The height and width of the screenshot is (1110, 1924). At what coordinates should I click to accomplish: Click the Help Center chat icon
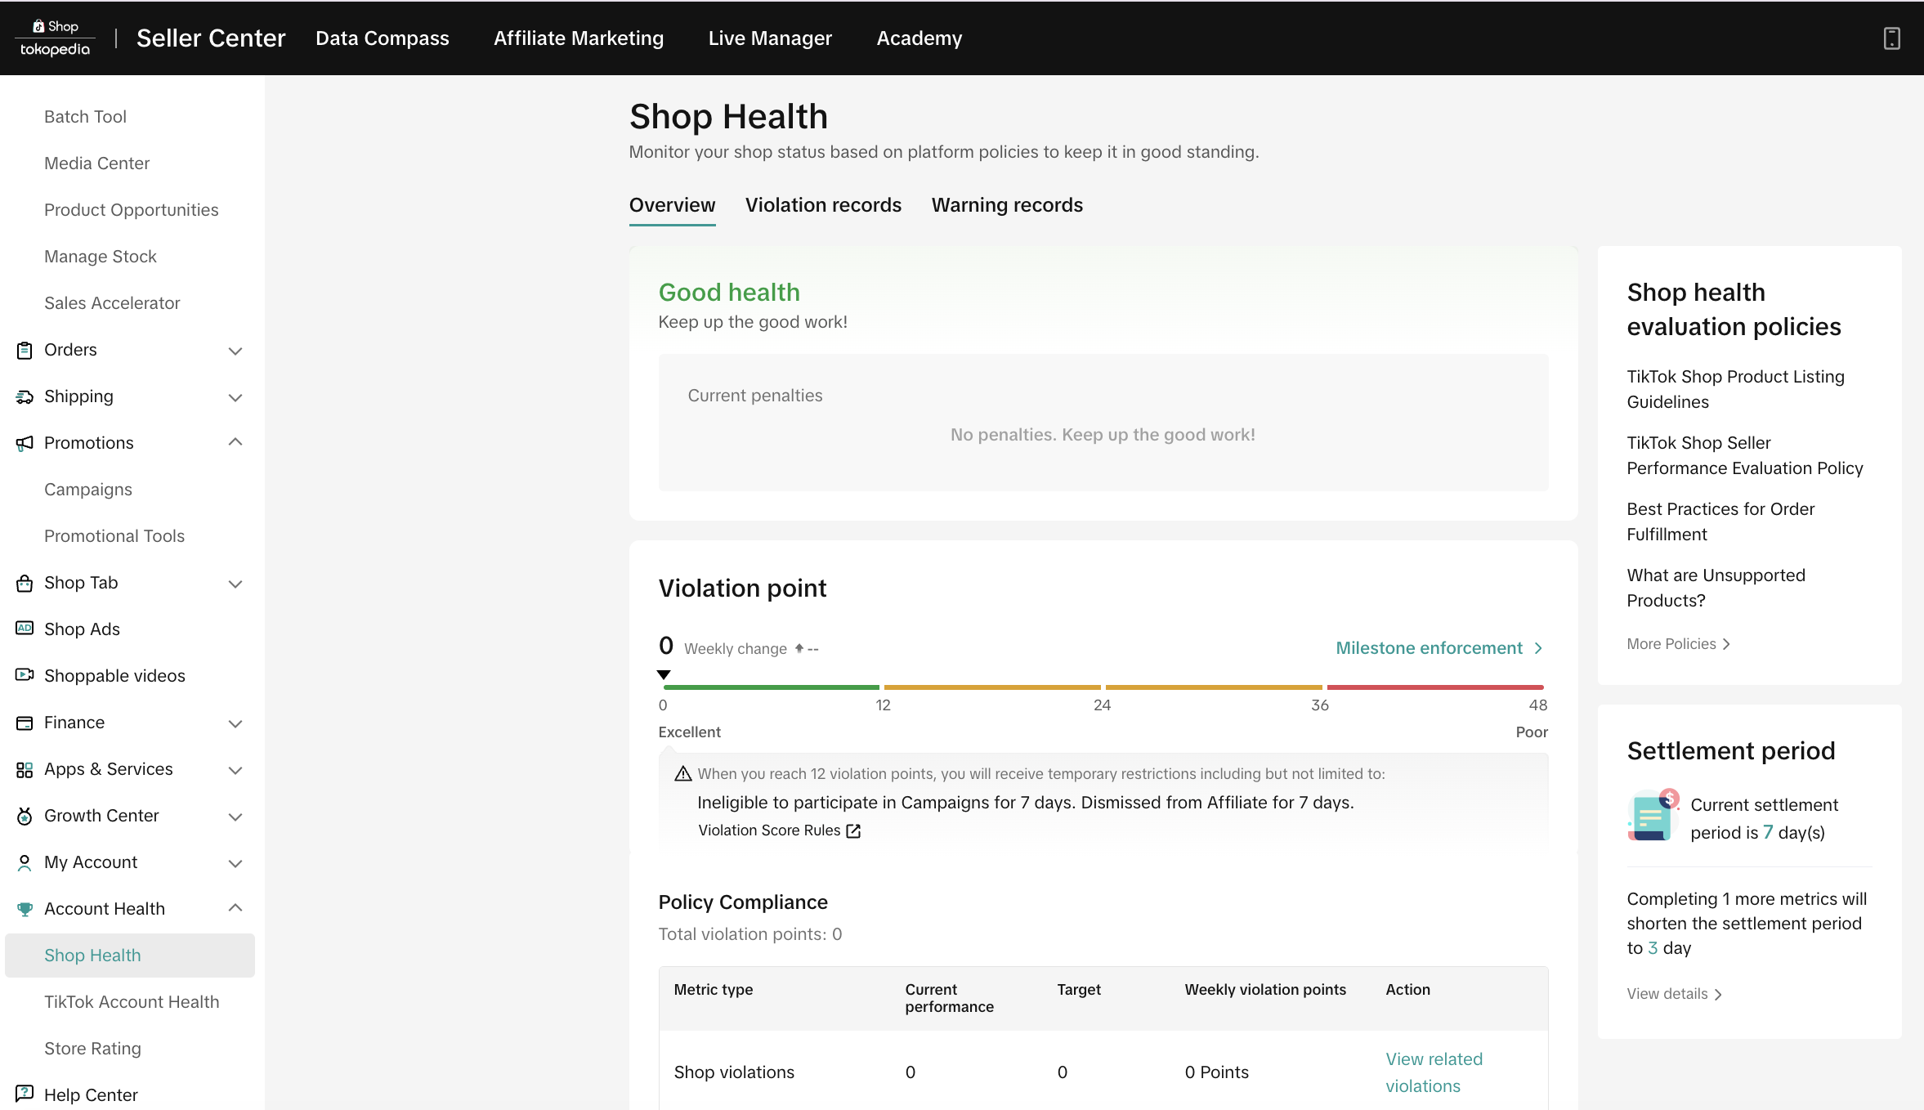25,1094
